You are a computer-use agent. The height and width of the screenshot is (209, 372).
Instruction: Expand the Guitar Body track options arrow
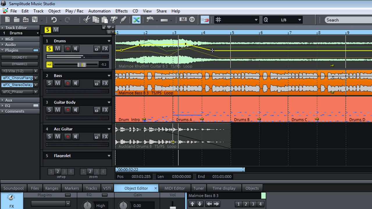click(x=109, y=102)
